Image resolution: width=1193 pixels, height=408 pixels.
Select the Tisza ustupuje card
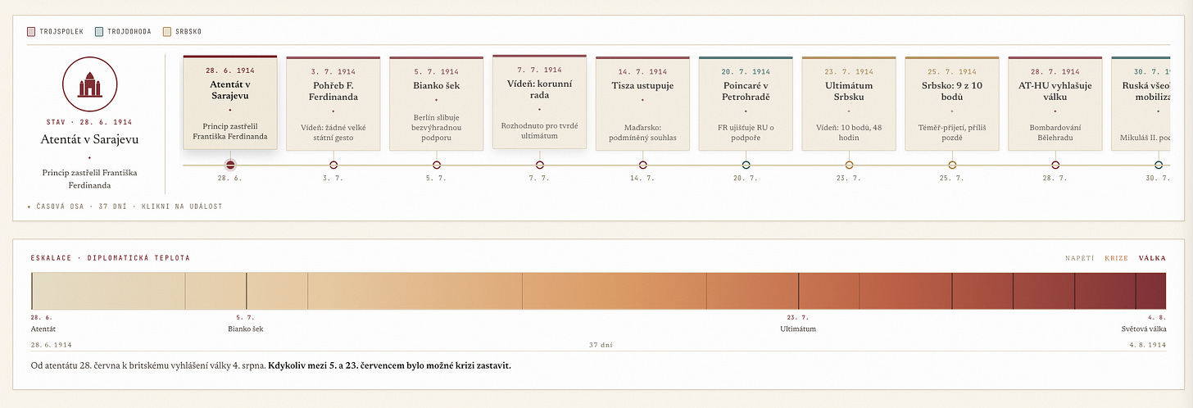[x=642, y=103]
